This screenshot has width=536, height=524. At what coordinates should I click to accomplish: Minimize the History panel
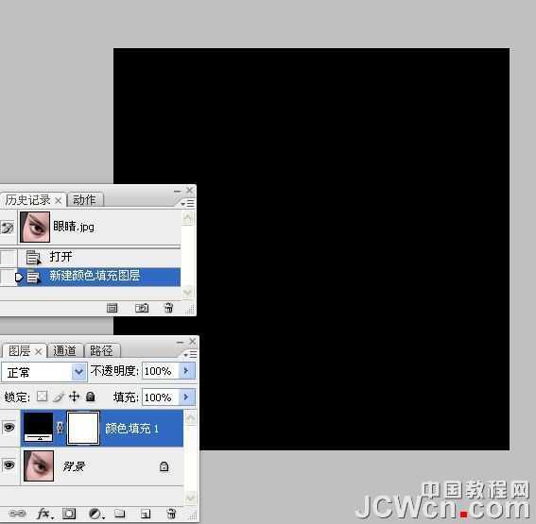coord(177,191)
